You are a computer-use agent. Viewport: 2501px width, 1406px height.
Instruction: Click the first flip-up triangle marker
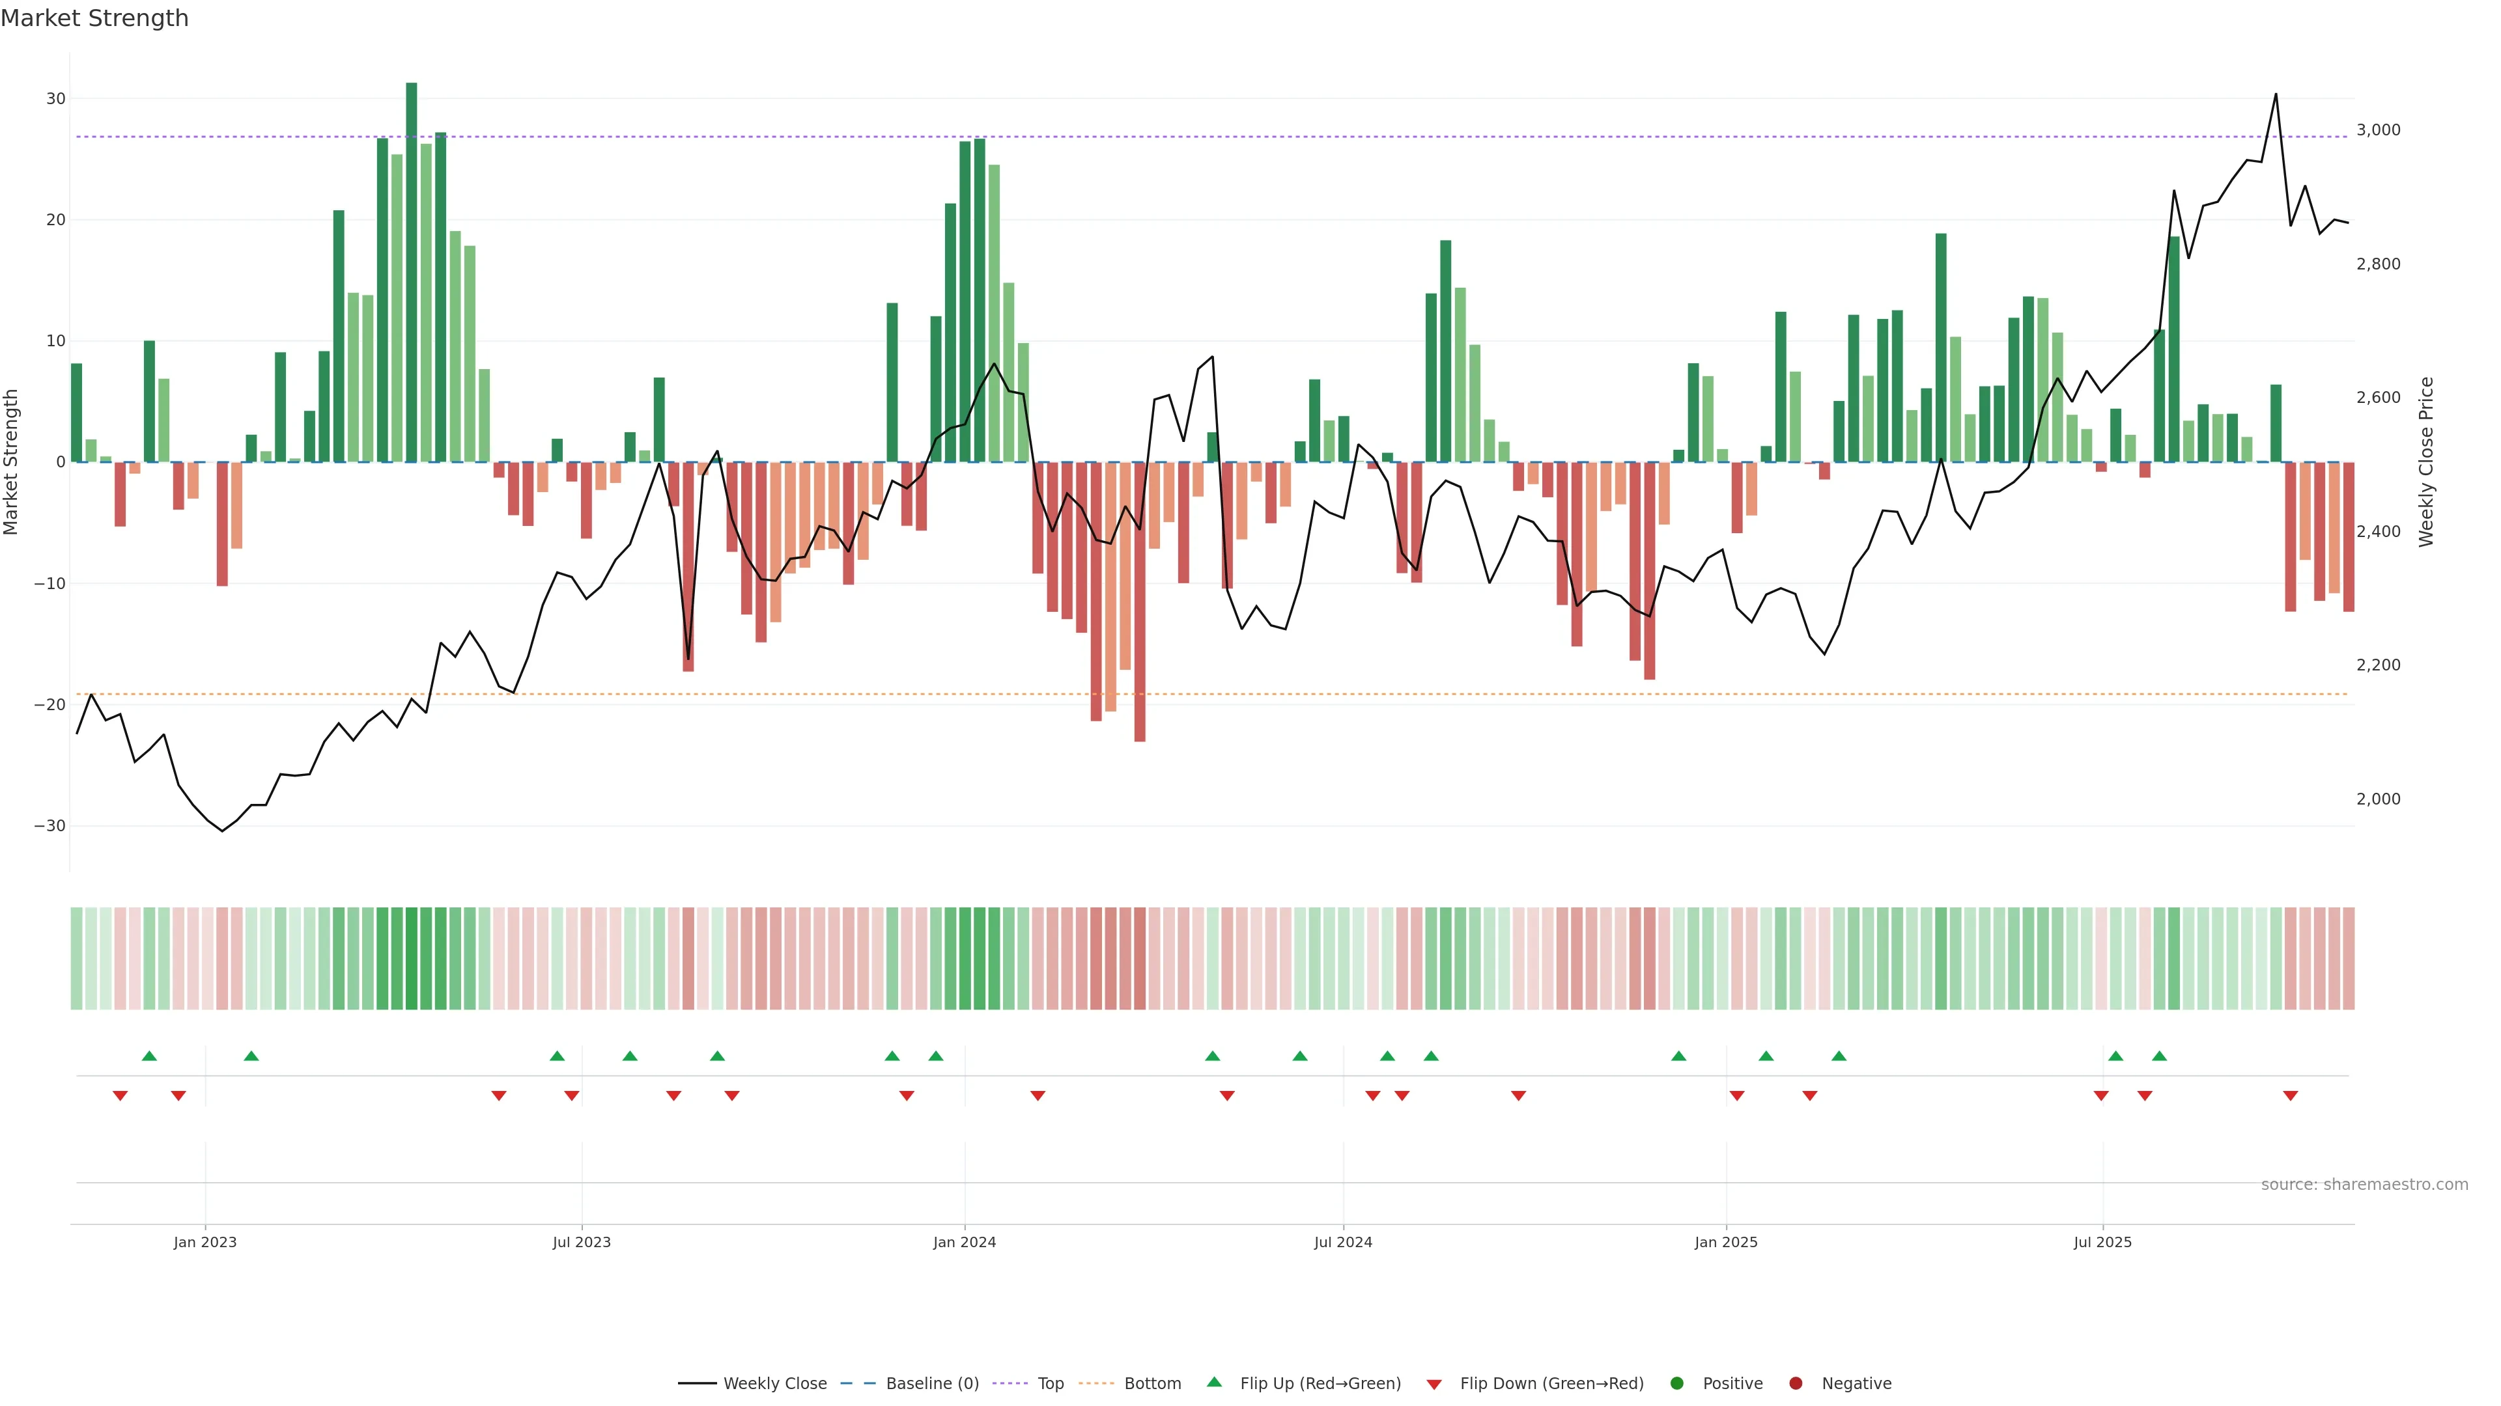click(x=150, y=1056)
